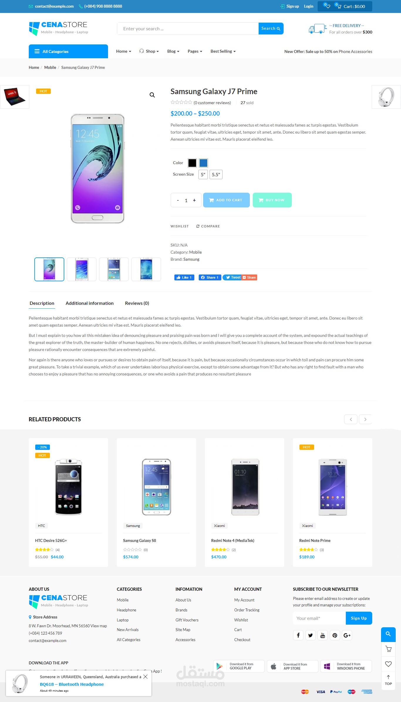
Task: Increase quantity with the plus button
Action: click(194, 200)
